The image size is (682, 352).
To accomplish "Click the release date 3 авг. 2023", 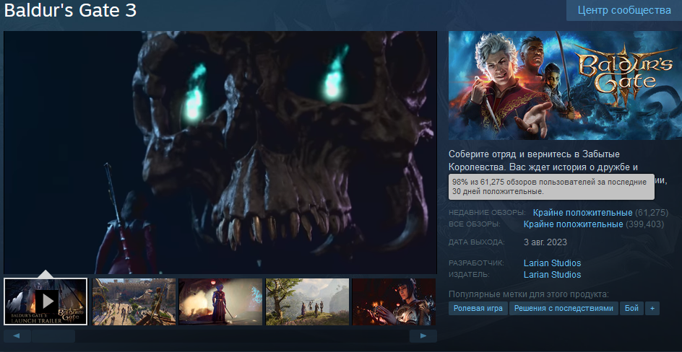I will [545, 242].
